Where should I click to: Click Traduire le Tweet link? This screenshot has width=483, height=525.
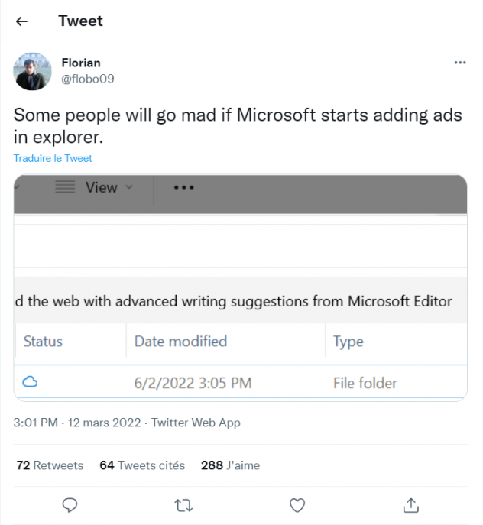53,158
